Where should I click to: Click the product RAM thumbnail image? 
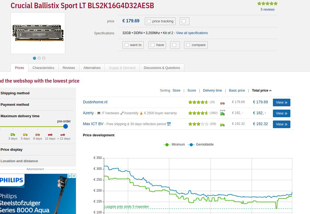pyautogui.click(x=38, y=33)
